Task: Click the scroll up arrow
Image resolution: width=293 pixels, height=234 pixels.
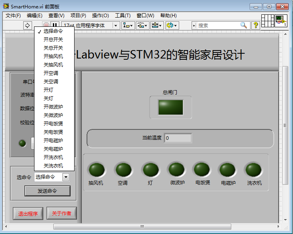Action: 285,34
